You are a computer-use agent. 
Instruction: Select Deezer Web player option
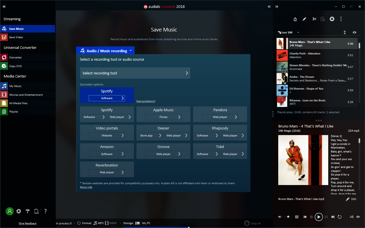(176, 136)
